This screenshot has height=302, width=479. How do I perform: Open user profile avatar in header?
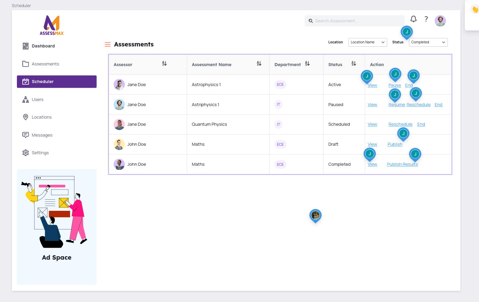point(440,21)
